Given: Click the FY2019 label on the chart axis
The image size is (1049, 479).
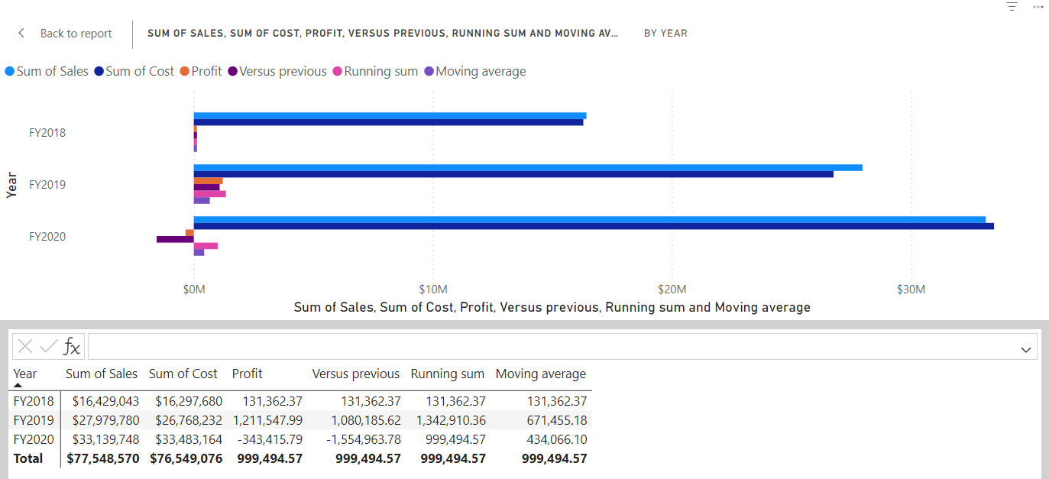Looking at the screenshot, I should tap(47, 184).
